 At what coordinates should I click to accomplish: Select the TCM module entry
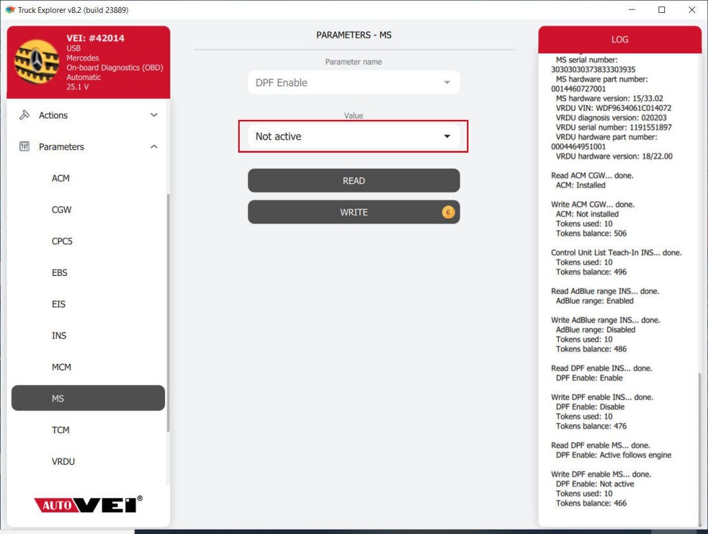point(60,430)
